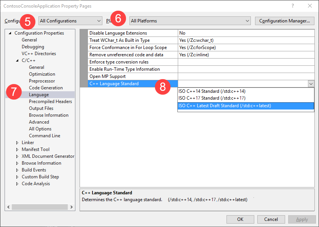Click the Yes (/Zc:wchar_t) value cell
The image size is (319, 227).
coord(246,40)
